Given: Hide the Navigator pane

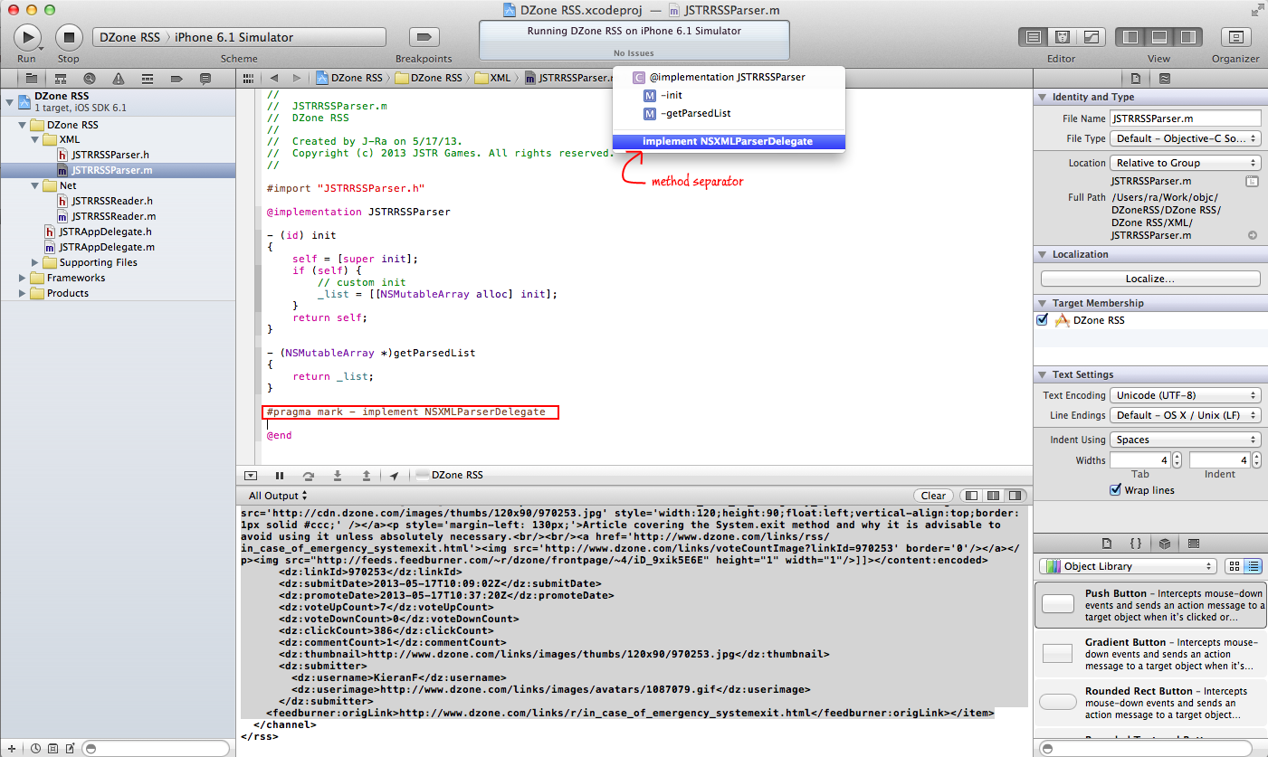Looking at the screenshot, I should tap(1130, 37).
